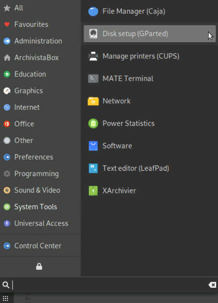Image resolution: width=218 pixels, height=303 pixels.
Task: Click the star icon beside All
Action: click(x=7, y=8)
